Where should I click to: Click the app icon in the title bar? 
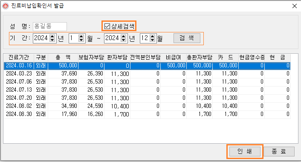pos(6,6)
